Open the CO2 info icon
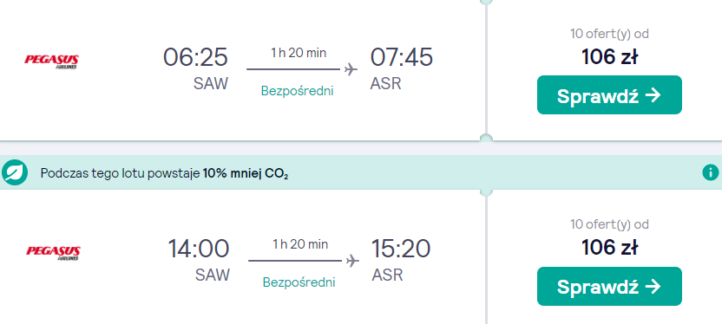722x324 pixels. pyautogui.click(x=711, y=172)
